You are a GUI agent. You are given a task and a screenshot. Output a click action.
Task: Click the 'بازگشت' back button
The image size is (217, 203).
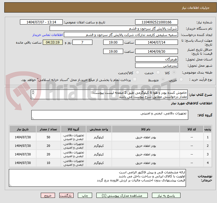tap(66, 196)
